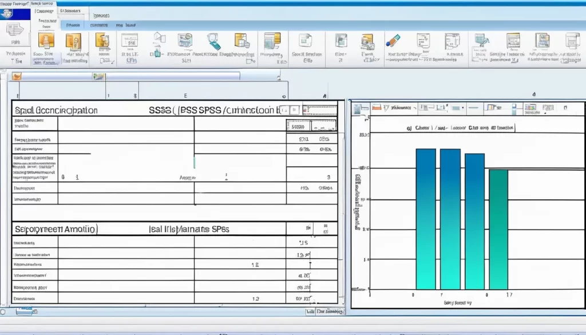Click the right dotted button in table header
The width and height of the screenshot is (586, 335).
(324, 127)
